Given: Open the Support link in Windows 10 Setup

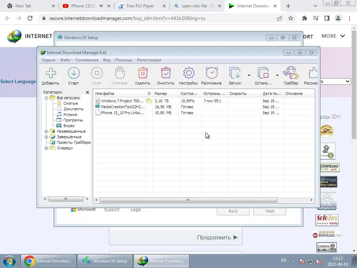Looking at the screenshot, I should [x=112, y=209].
